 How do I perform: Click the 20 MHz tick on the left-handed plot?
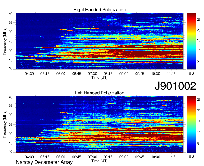[10, 134]
